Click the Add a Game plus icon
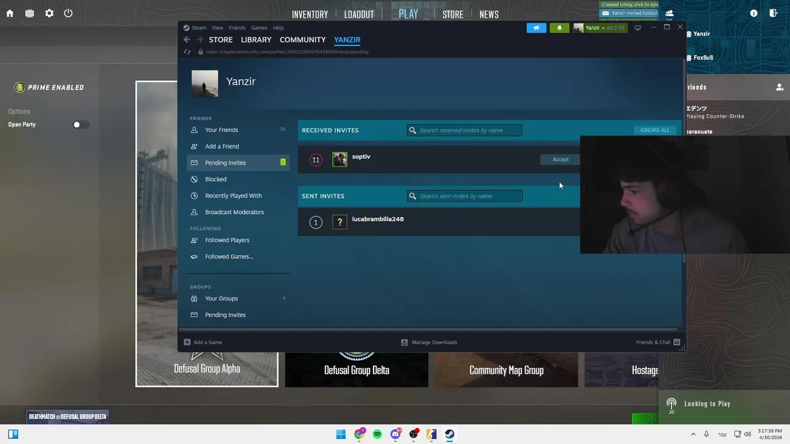This screenshot has height=444, width=790. point(187,342)
